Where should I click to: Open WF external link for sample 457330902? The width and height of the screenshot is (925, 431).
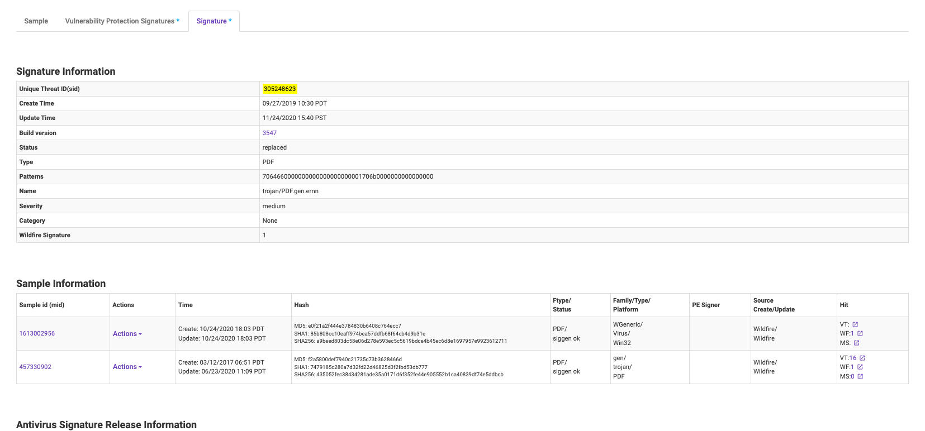click(x=860, y=367)
